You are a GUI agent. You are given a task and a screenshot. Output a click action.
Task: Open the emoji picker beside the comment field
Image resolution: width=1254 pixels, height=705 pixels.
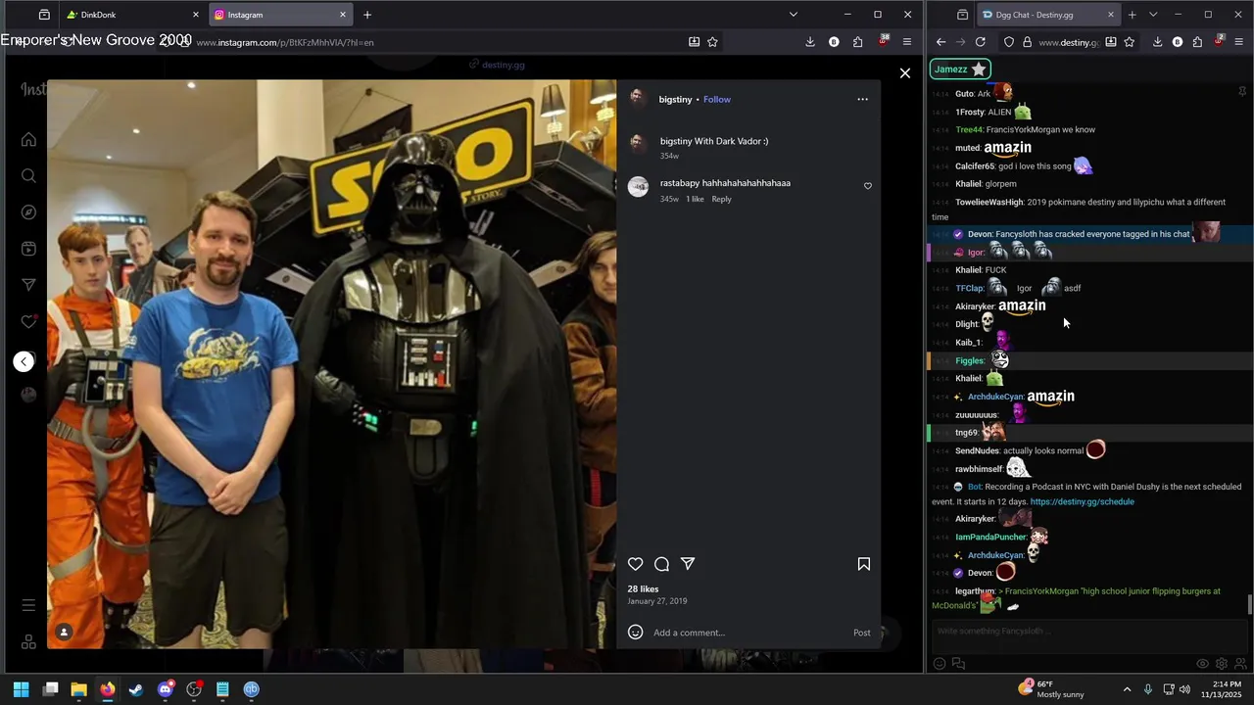tap(635, 633)
